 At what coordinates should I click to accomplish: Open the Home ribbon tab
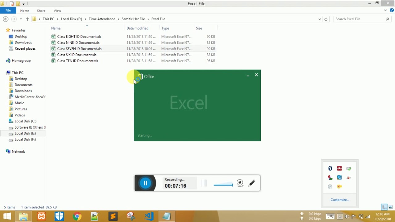pyautogui.click(x=24, y=10)
